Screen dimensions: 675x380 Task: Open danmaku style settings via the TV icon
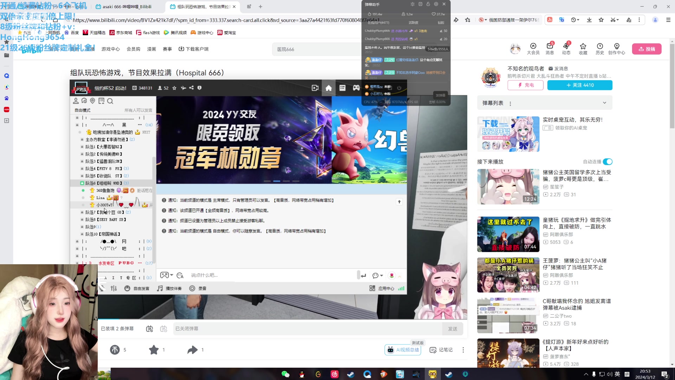pos(163,328)
